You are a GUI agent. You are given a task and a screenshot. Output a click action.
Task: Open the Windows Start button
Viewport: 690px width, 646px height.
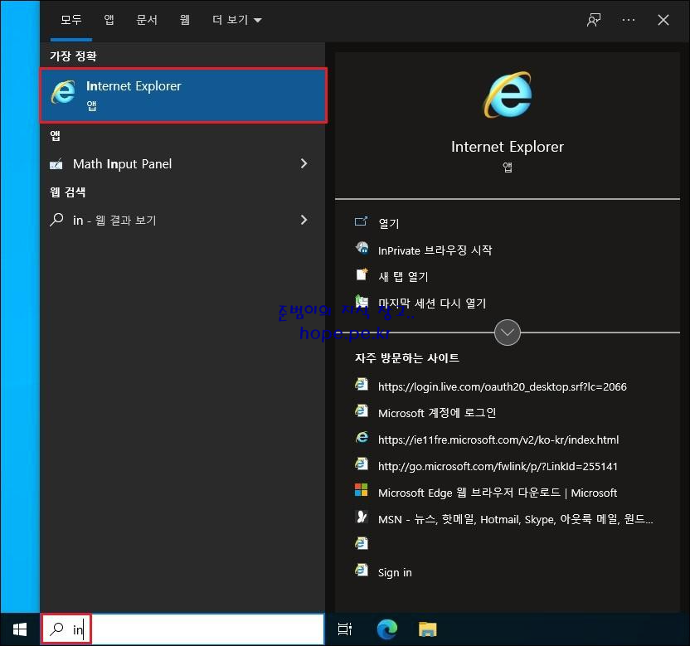pyautogui.click(x=20, y=629)
